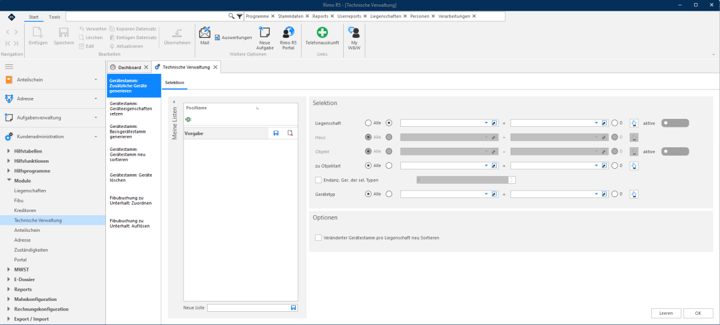
Task: Open second Liegenschaft dropdown arrow
Action: pyautogui.click(x=597, y=123)
